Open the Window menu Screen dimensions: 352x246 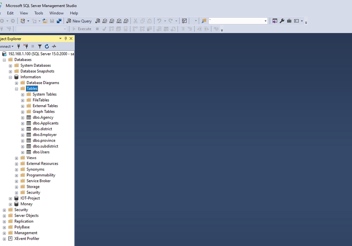(56, 13)
